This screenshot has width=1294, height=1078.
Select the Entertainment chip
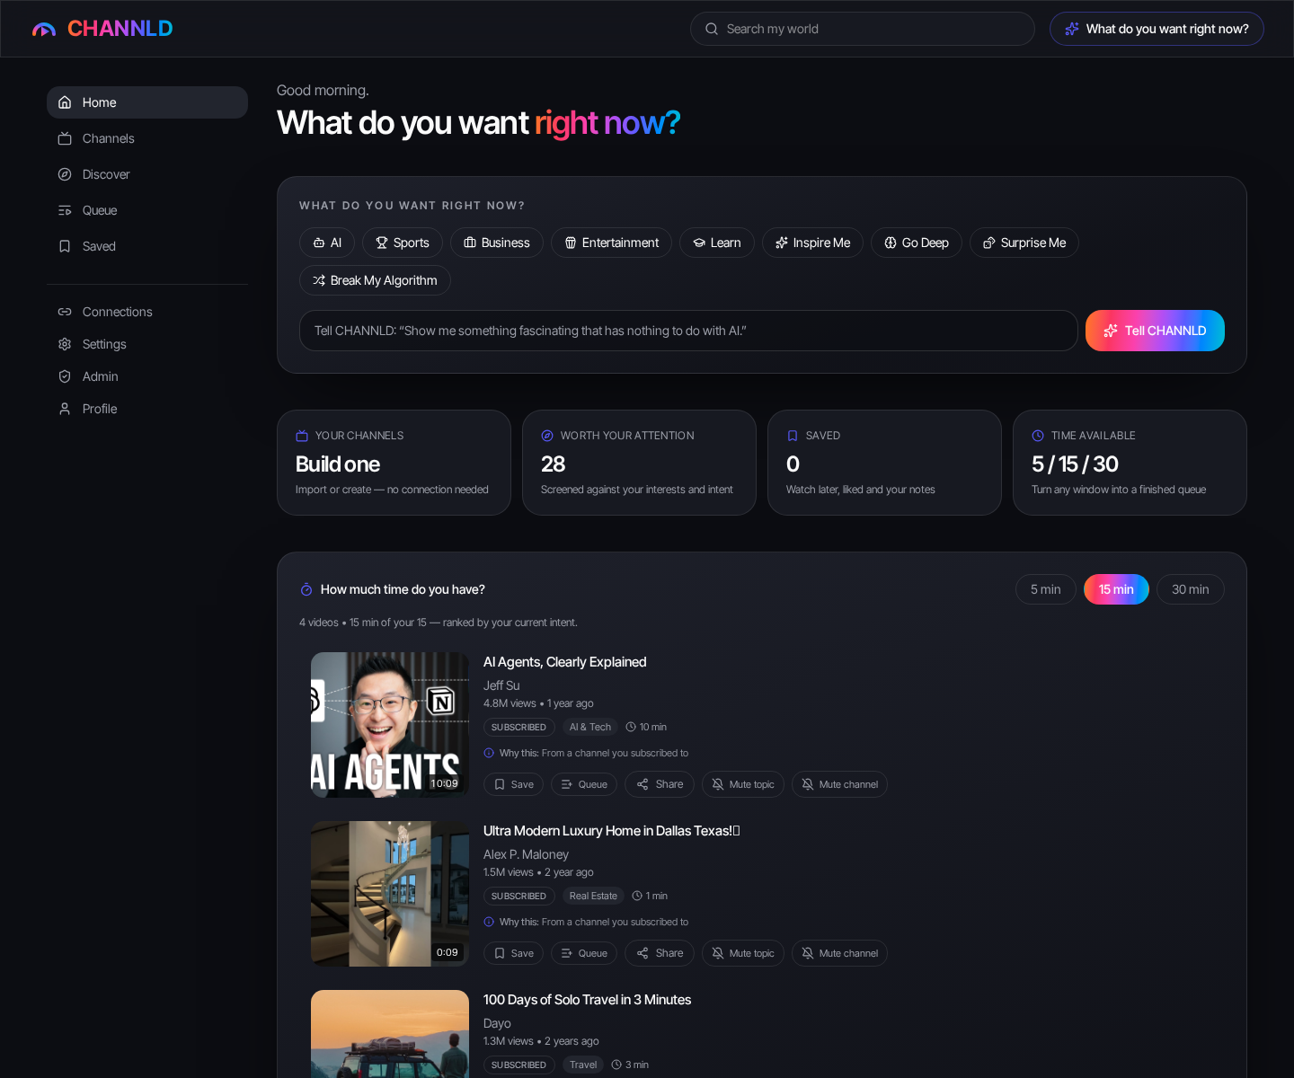(611, 243)
